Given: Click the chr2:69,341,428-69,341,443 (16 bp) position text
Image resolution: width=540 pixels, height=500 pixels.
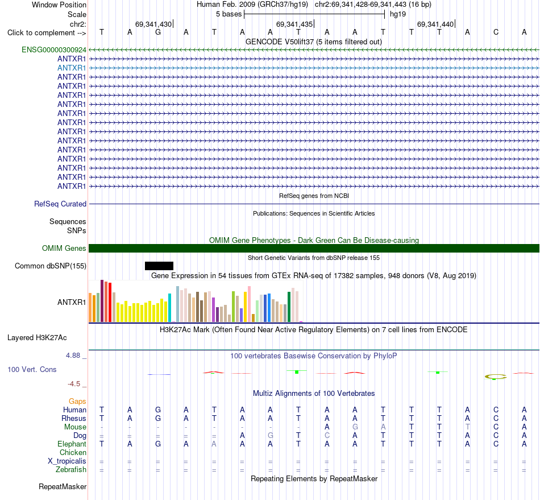Looking at the screenshot, I should [x=373, y=5].
